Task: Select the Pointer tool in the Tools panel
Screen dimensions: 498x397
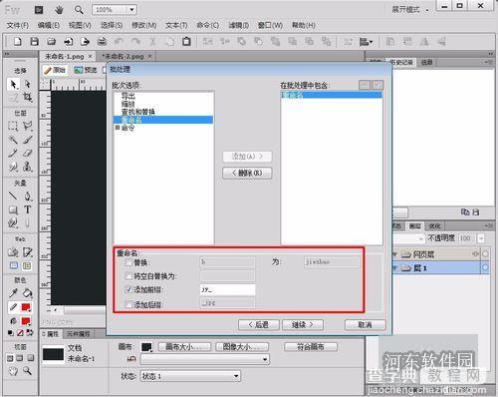Action: (x=13, y=85)
